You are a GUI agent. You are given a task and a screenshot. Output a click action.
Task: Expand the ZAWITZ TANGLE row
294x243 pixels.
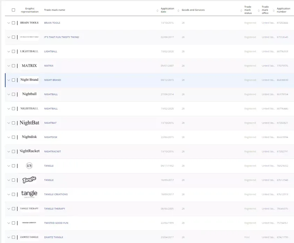(x=9, y=237)
